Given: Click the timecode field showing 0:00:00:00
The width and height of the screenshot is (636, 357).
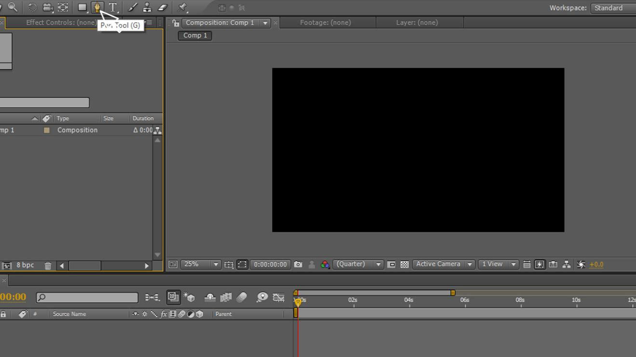Looking at the screenshot, I should coord(270,264).
